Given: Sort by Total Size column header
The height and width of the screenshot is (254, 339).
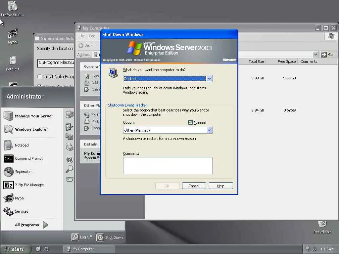Looking at the screenshot, I should coord(256,62).
